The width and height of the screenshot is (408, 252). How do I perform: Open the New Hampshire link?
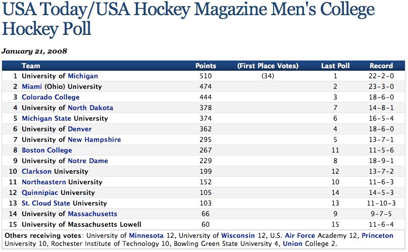[94, 139]
